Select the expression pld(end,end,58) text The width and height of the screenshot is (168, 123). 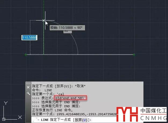[70, 98]
